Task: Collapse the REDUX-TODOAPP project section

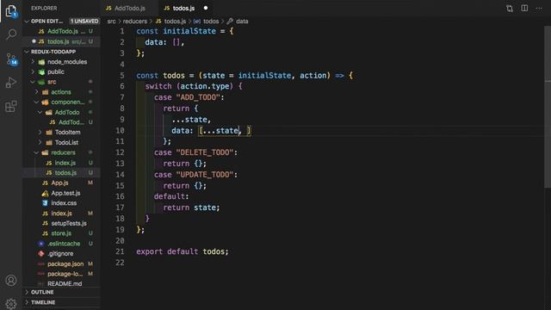Action: 27,52
